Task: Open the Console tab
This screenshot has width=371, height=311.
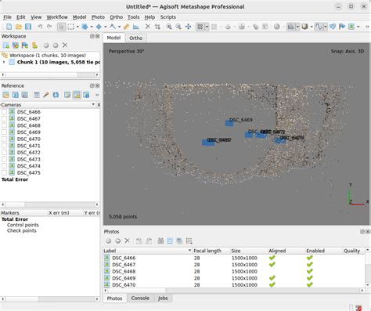Action: point(140,298)
